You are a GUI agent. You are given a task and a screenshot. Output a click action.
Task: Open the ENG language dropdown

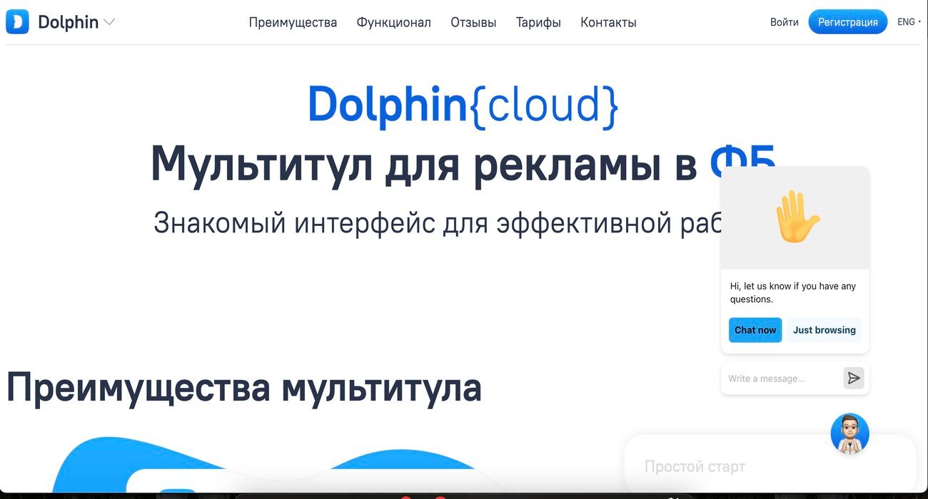coord(908,21)
